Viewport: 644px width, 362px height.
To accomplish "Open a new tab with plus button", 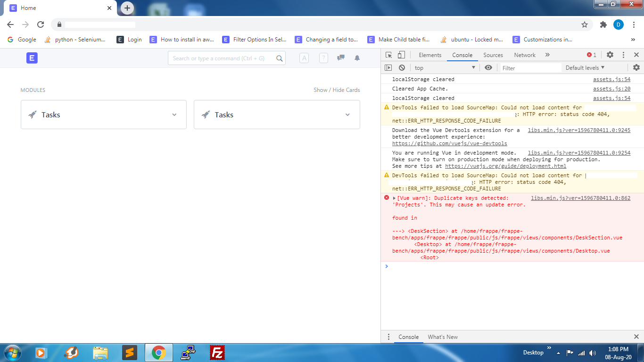I will [127, 8].
